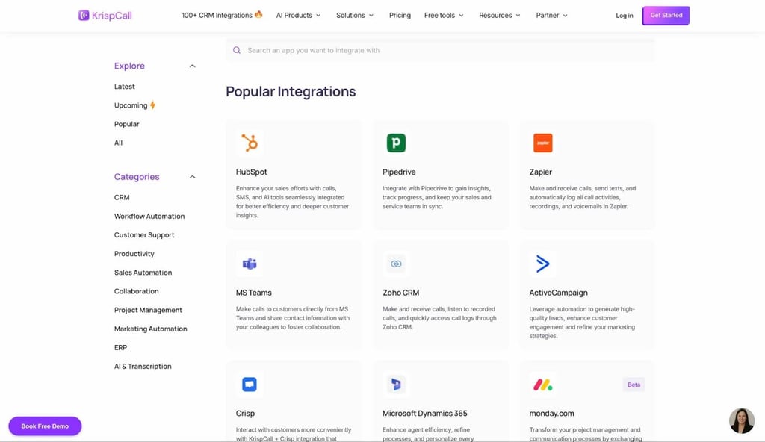Viewport: 765px width, 442px height.
Task: Click the ActiveCampaign blue arrow icon
Action: coord(542,264)
